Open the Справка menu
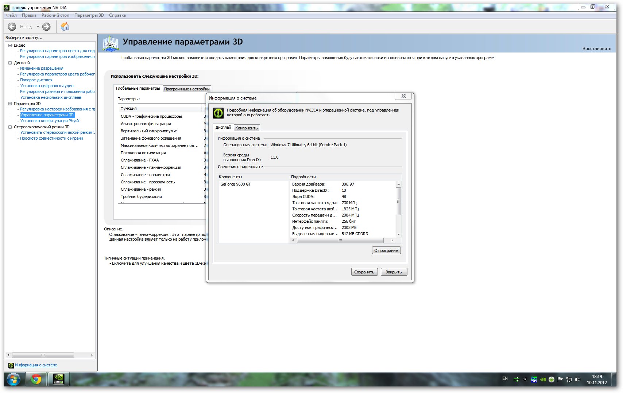623x393 pixels. [x=117, y=15]
